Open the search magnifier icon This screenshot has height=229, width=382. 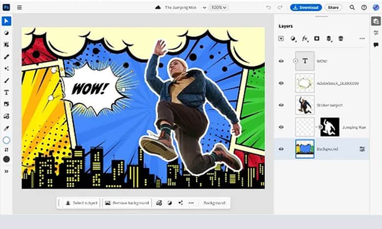[x=352, y=7]
